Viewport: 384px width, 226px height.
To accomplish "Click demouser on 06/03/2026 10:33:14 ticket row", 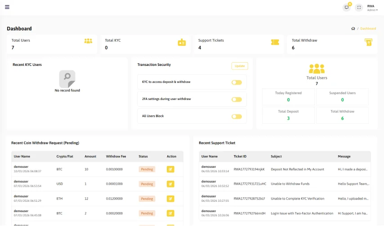I will (209, 167).
